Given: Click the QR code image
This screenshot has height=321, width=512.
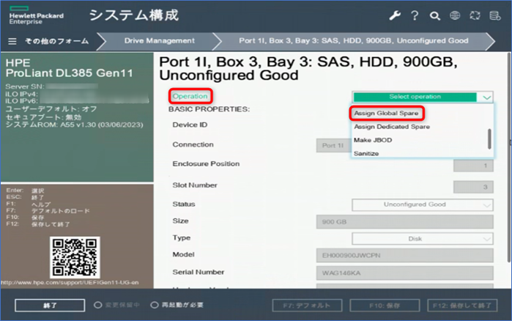Looking at the screenshot, I should pos(75,257).
